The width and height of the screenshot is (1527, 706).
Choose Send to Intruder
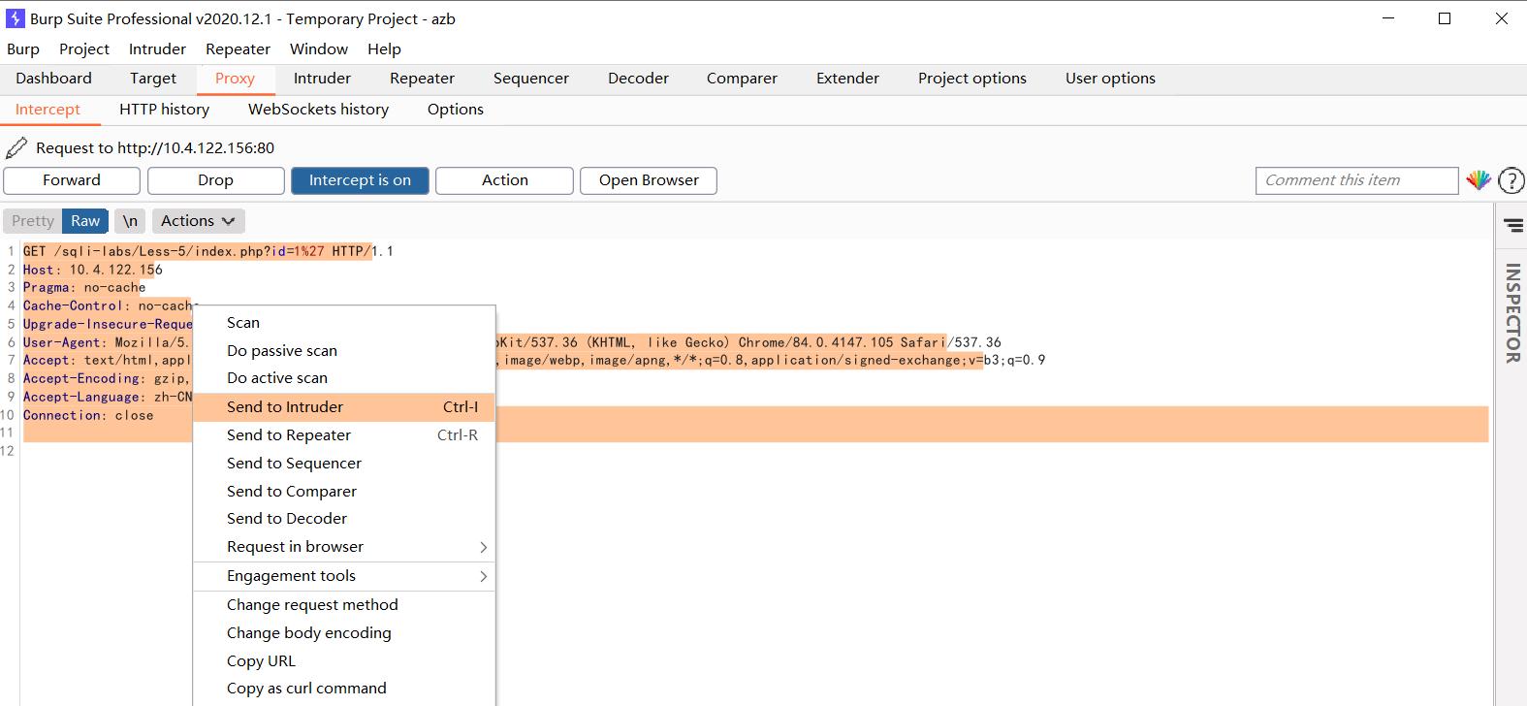[x=344, y=407]
